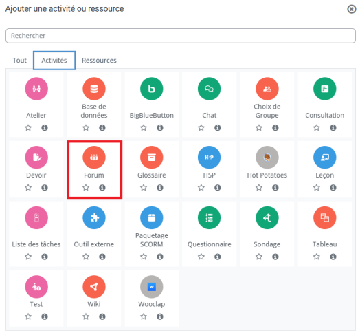Pick the Tableau activity icon
The image size is (360, 333).
pos(325,217)
